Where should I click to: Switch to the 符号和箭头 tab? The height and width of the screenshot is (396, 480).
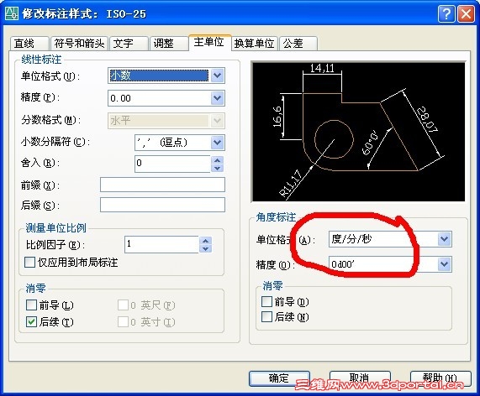pos(79,43)
